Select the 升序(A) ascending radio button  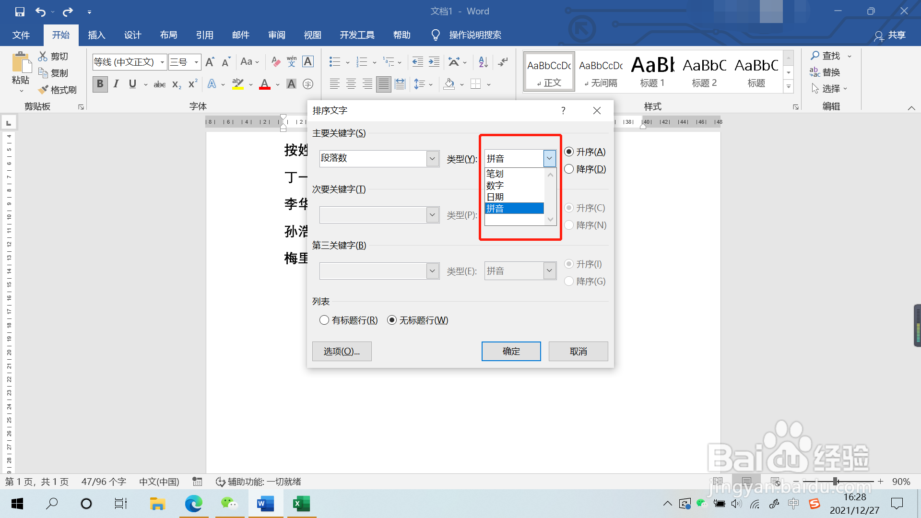tap(569, 152)
